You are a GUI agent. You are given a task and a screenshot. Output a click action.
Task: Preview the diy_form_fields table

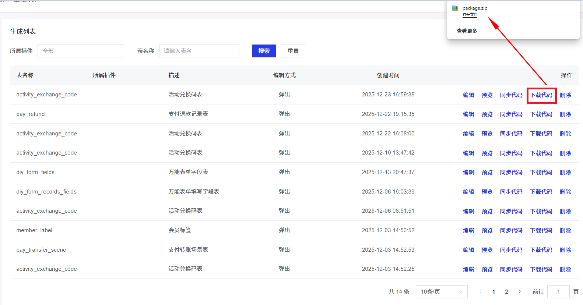coord(487,173)
